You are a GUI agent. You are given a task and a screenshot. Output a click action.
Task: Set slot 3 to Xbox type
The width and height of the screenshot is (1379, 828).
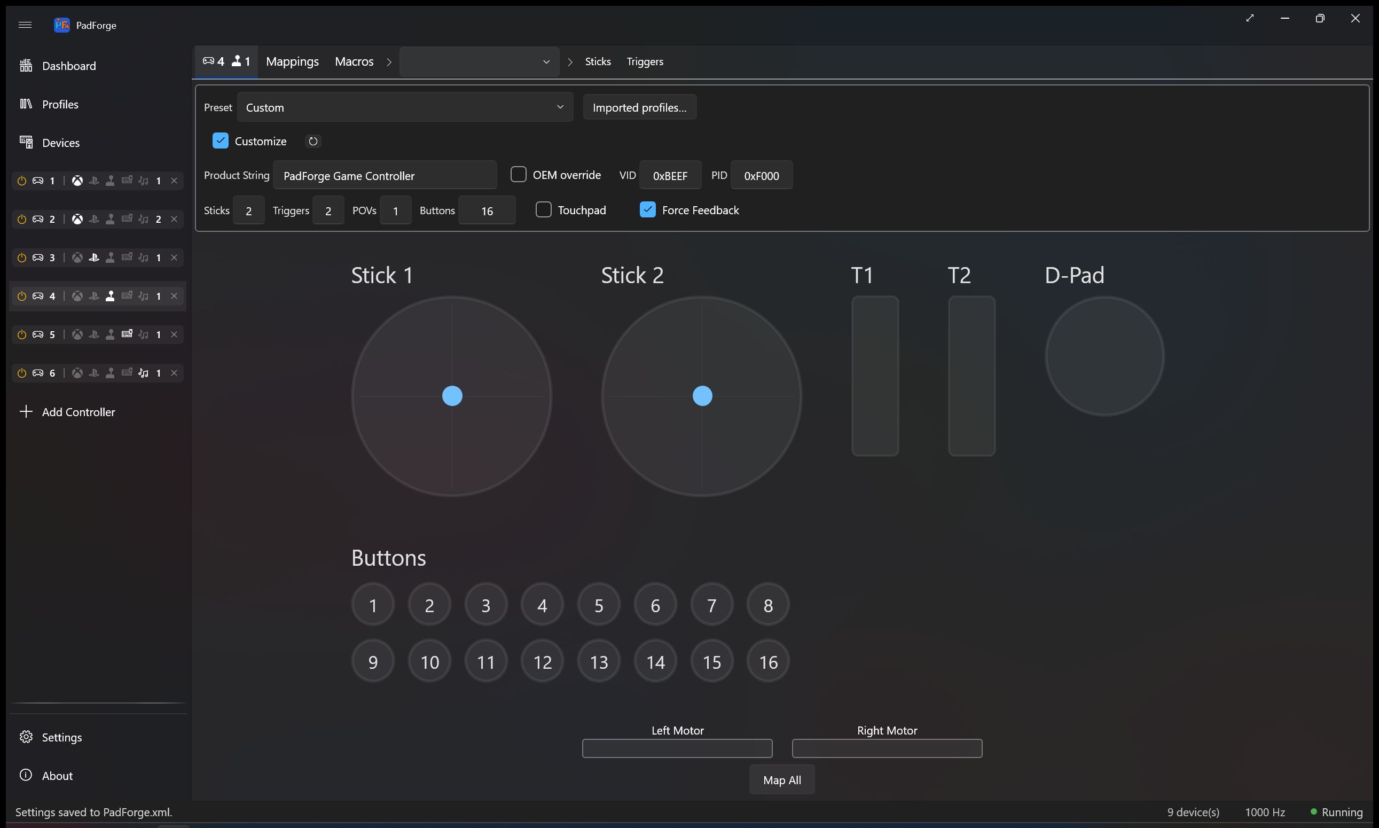(77, 258)
